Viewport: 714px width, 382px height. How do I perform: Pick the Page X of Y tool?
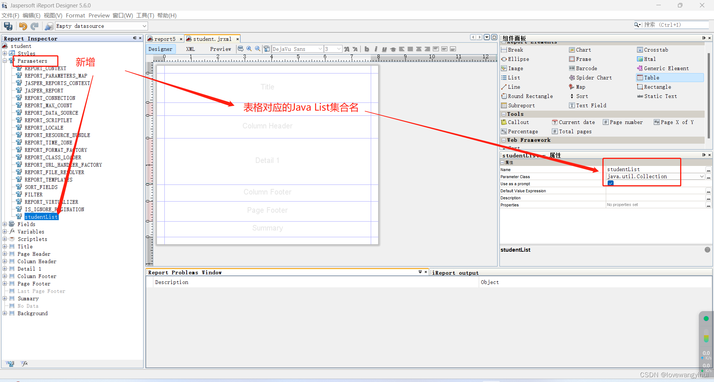[x=674, y=122]
